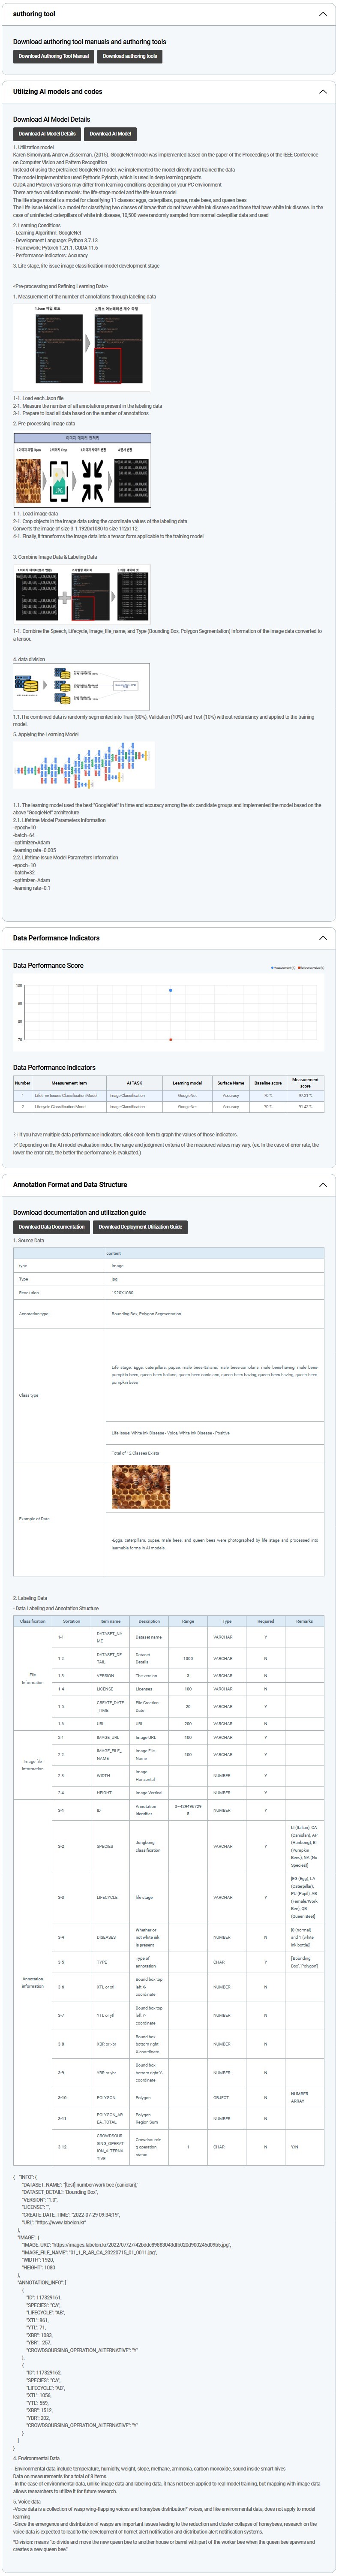
Task: Collapse the Data Performance Indicators section
Action: (322, 938)
